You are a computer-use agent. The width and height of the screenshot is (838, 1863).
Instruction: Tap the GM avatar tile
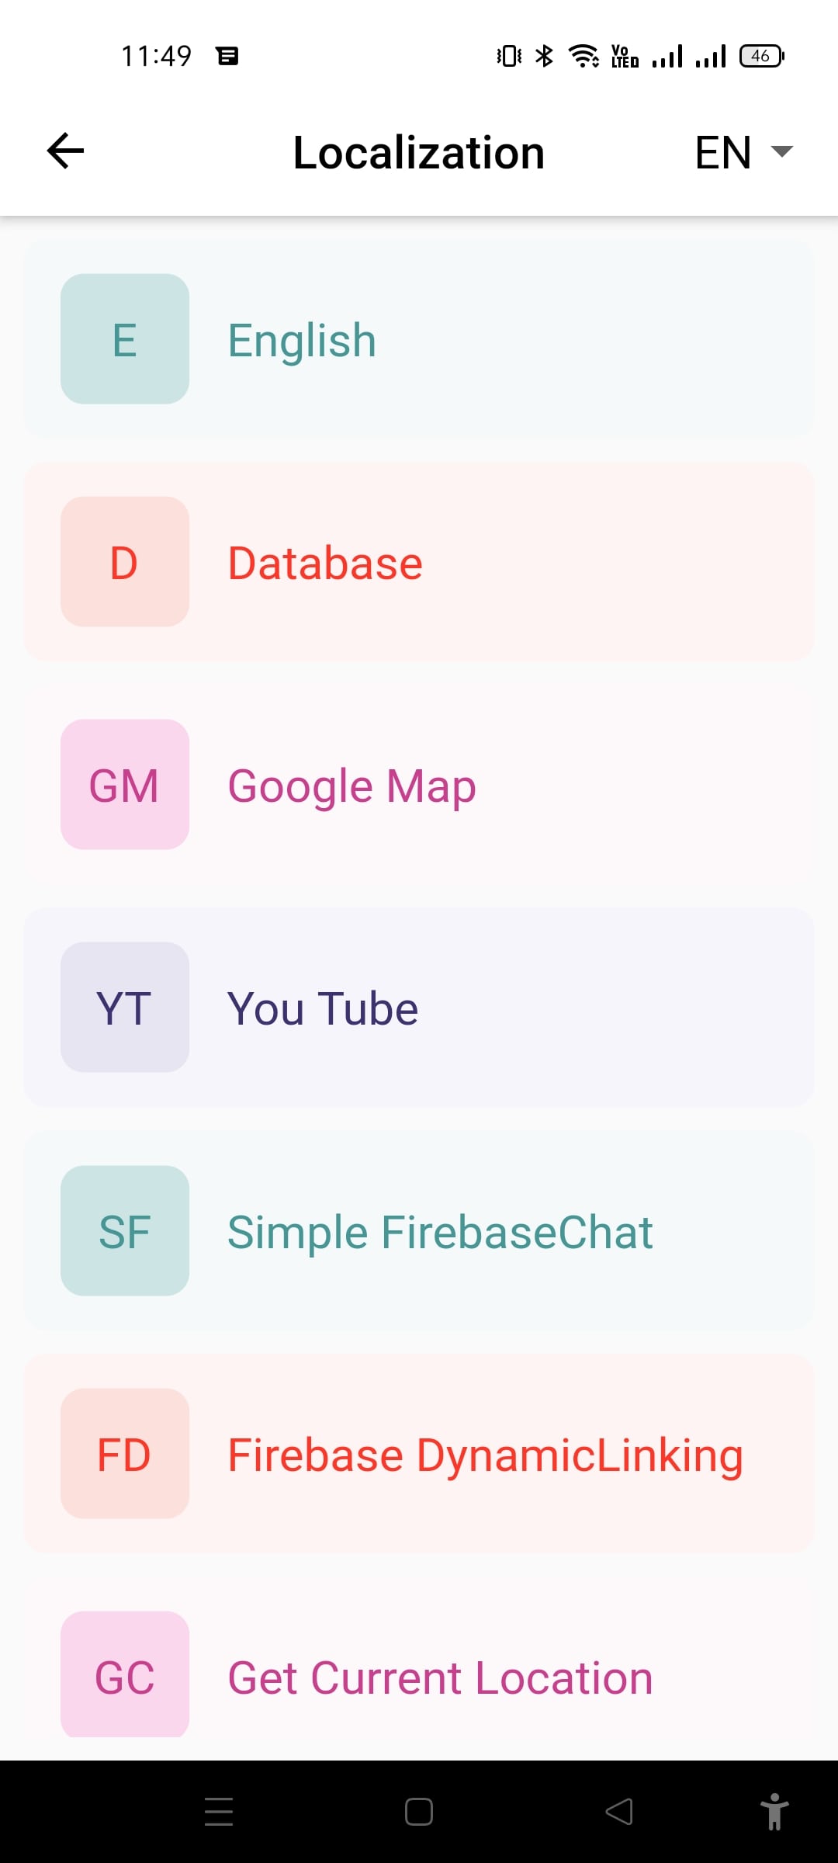pyautogui.click(x=125, y=785)
